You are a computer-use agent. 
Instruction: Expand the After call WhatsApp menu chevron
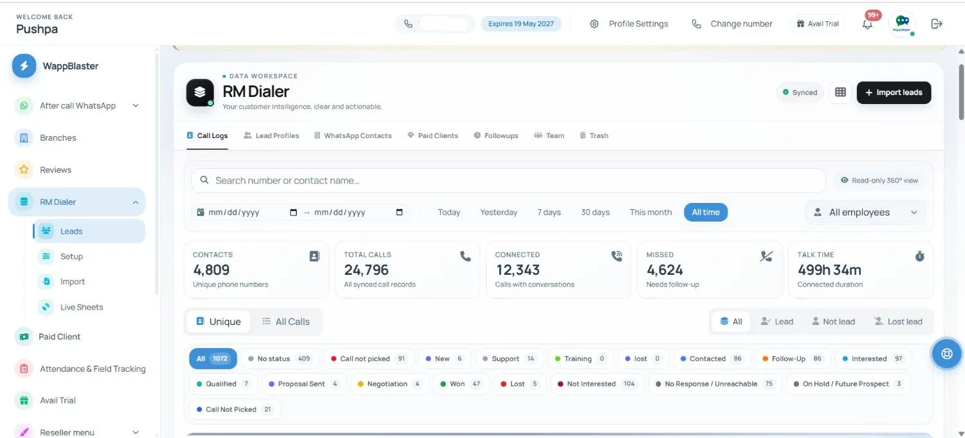(136, 106)
